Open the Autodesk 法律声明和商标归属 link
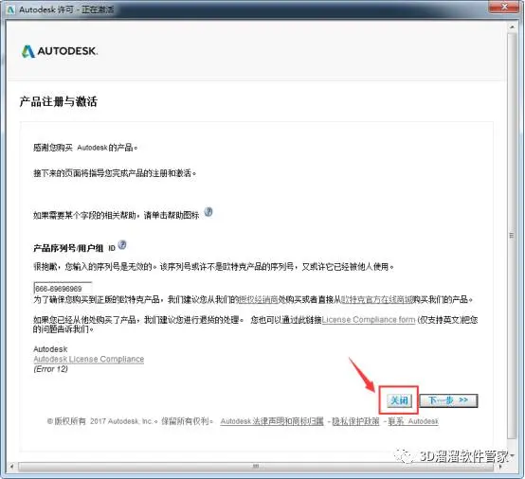The image size is (525, 479). pos(272,421)
